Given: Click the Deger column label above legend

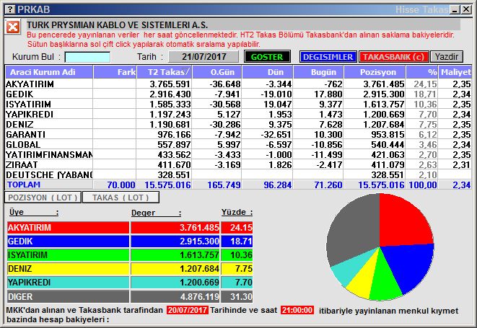Looking at the screenshot, I should (x=156, y=213).
